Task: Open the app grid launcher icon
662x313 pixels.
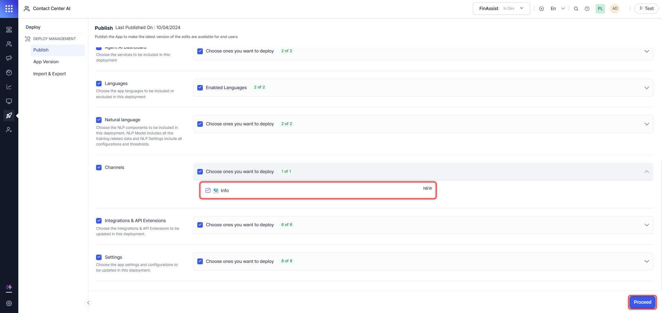Action: coord(9,9)
